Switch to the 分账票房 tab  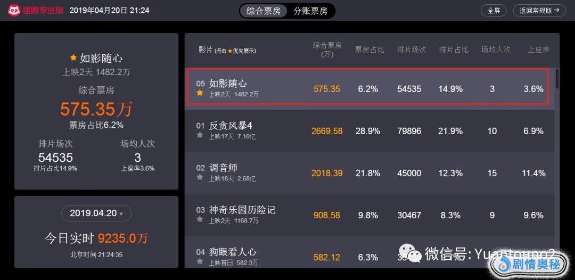click(x=310, y=11)
